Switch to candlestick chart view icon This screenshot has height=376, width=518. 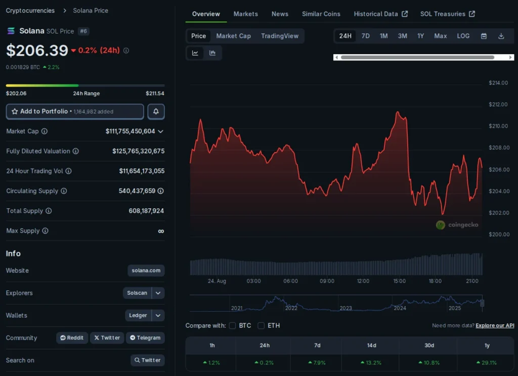[212, 53]
